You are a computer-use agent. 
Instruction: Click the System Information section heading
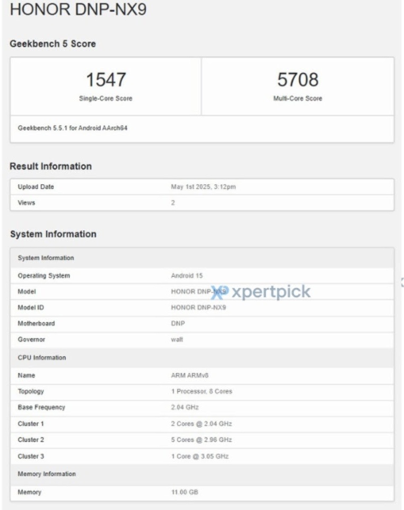53,234
